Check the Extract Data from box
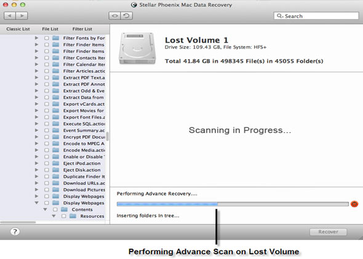 tap(47, 97)
